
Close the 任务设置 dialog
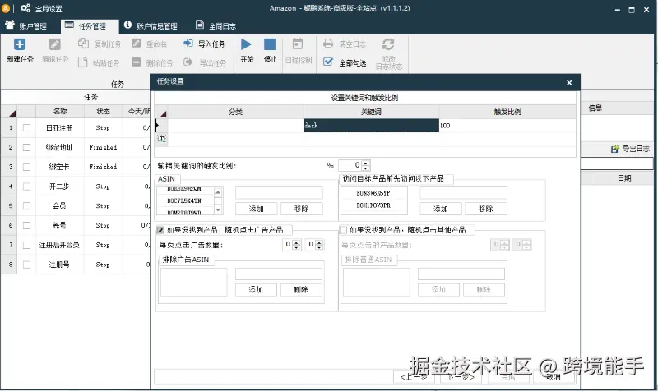(x=569, y=83)
